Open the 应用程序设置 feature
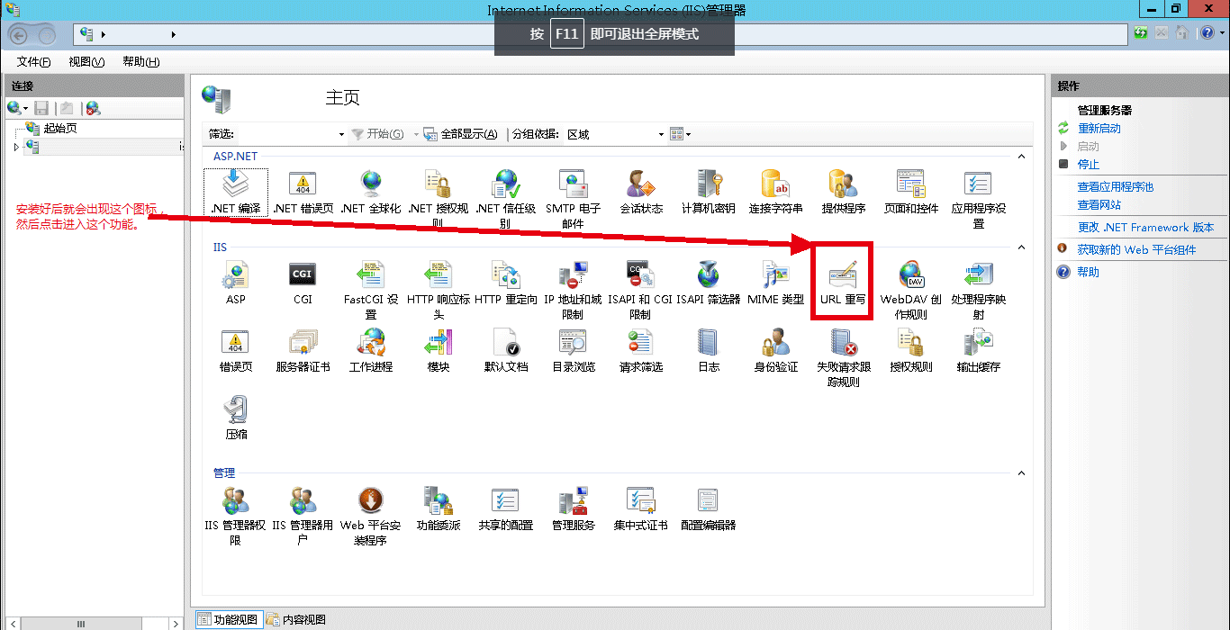 pos(978,199)
